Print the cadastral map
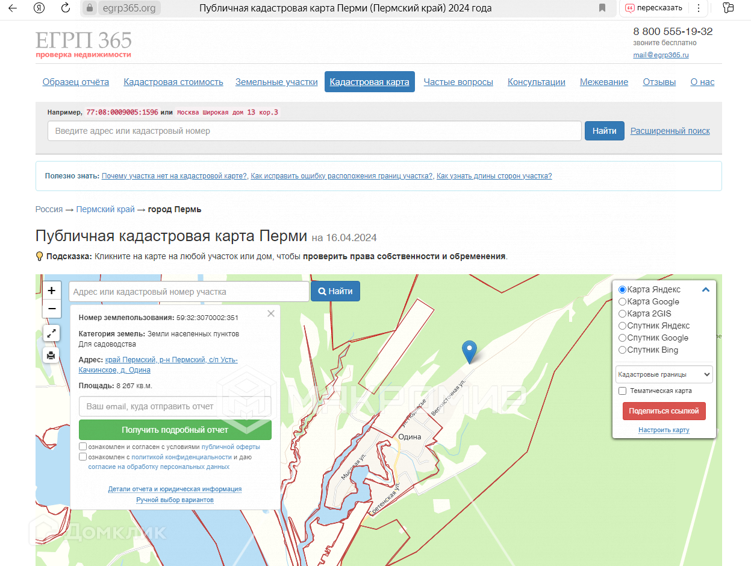This screenshot has width=751, height=566. pyautogui.click(x=51, y=355)
